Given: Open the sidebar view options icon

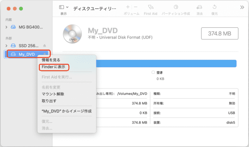Looking at the screenshot, I should coord(62,7).
